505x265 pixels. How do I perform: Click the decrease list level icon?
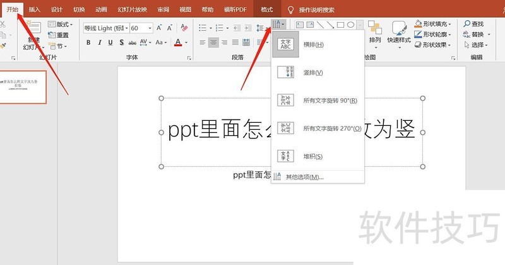(x=237, y=28)
